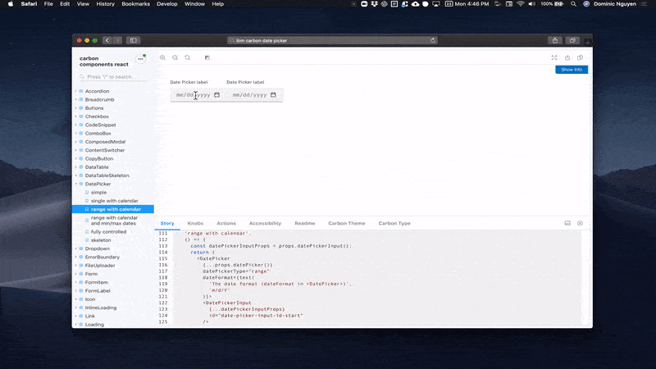Click the Dropbox icon in menu bar
This screenshot has width=656, height=369.
point(374,4)
